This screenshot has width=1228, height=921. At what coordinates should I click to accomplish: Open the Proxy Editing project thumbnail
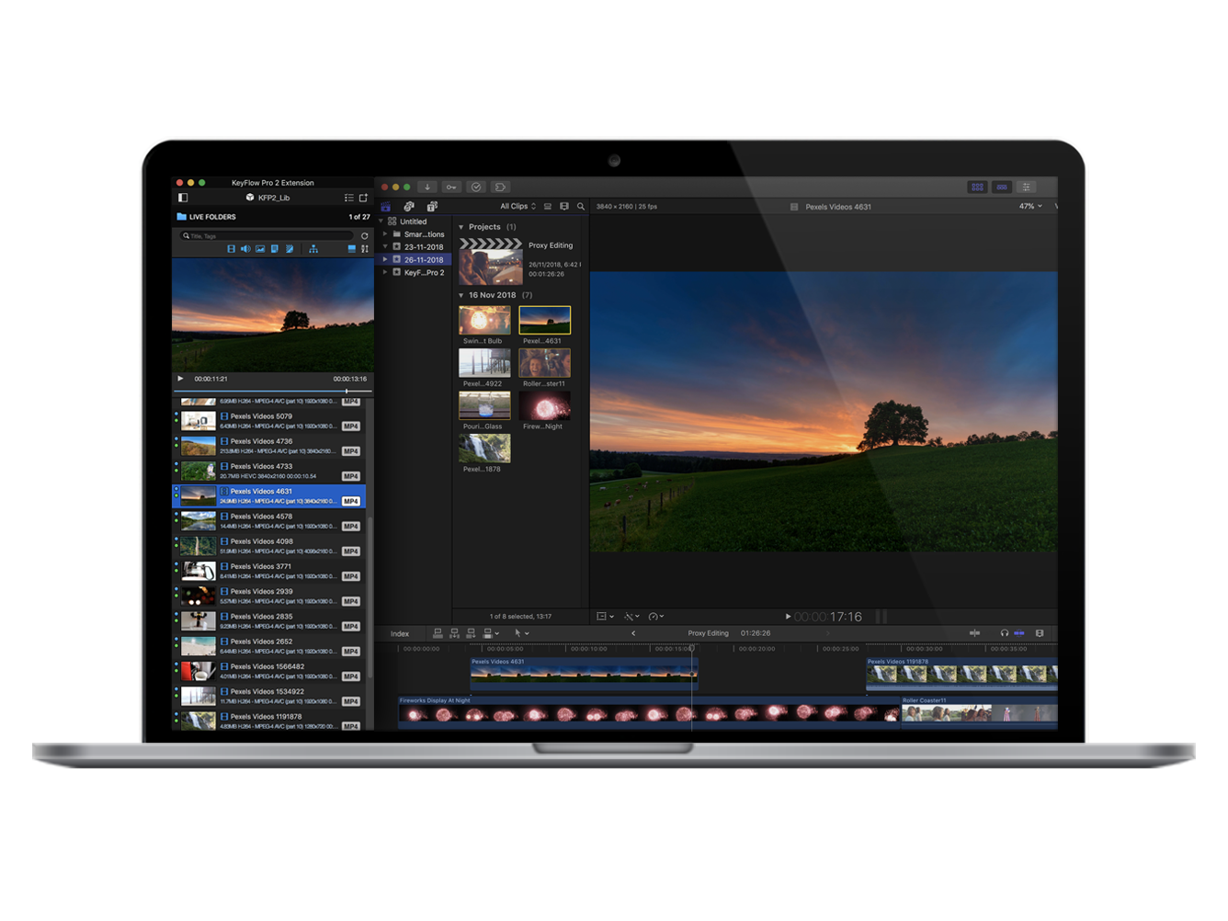click(x=491, y=262)
